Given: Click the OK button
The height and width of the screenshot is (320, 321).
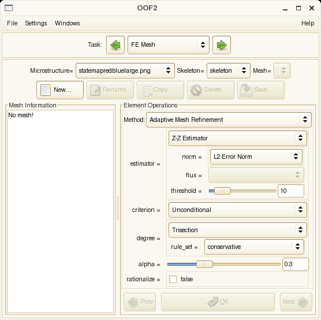Looking at the screenshot, I should click(218, 302).
